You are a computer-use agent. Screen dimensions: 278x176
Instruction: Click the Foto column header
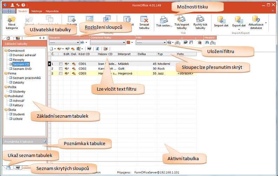click(x=187, y=54)
